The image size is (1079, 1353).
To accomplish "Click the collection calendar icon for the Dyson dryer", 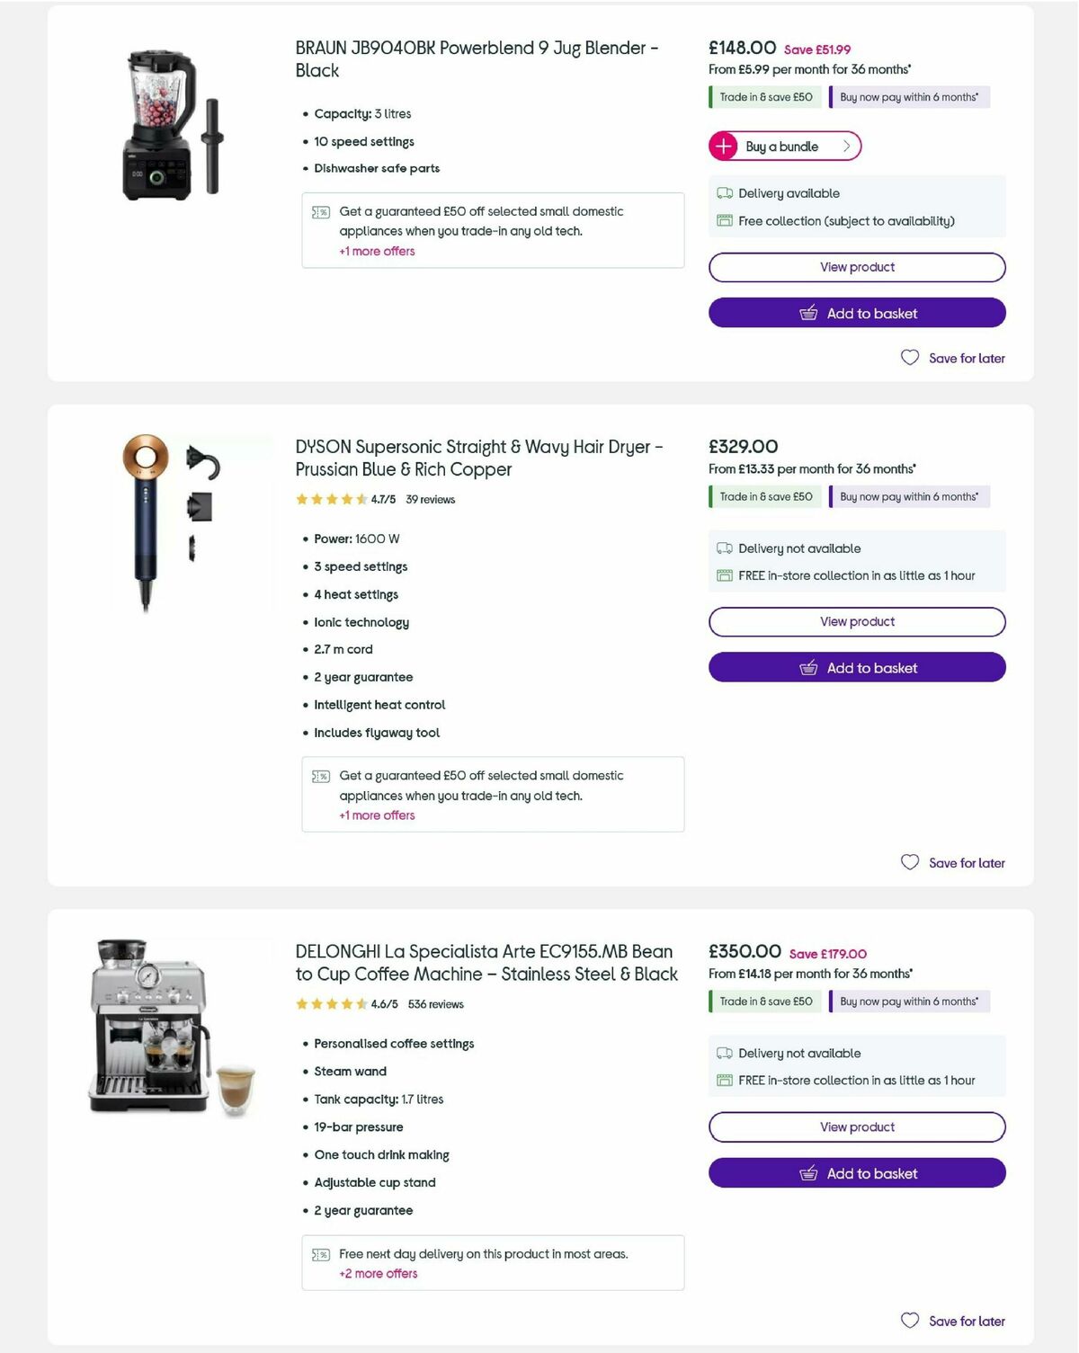I will coord(724,574).
